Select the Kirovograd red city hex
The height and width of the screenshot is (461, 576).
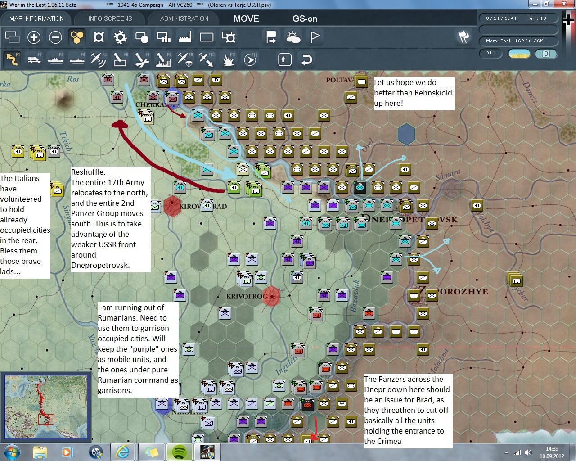click(x=172, y=206)
